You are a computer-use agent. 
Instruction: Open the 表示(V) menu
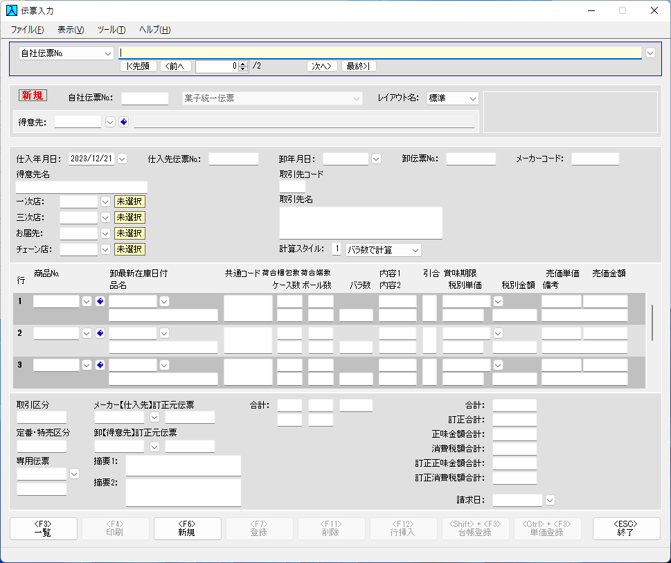click(71, 30)
